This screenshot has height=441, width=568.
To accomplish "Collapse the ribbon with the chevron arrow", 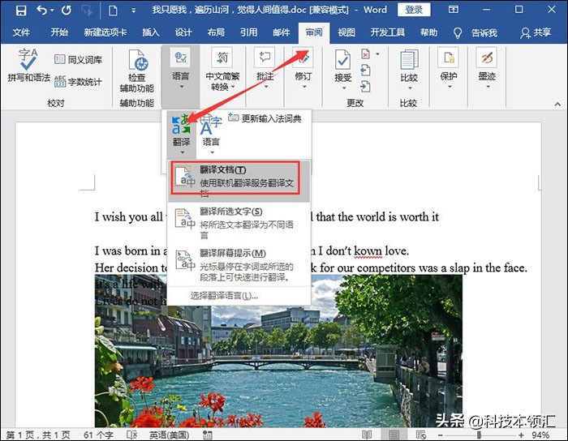I will click(557, 105).
